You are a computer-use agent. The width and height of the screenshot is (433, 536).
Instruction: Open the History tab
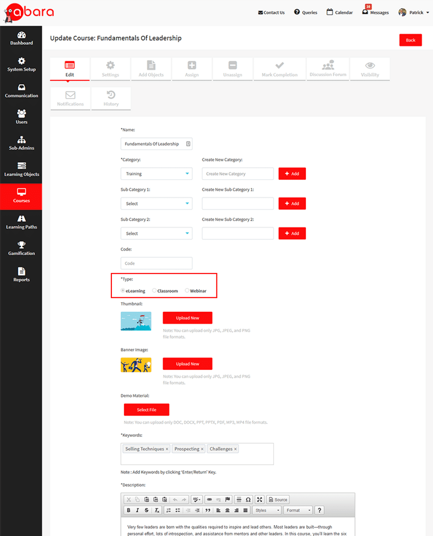(111, 99)
